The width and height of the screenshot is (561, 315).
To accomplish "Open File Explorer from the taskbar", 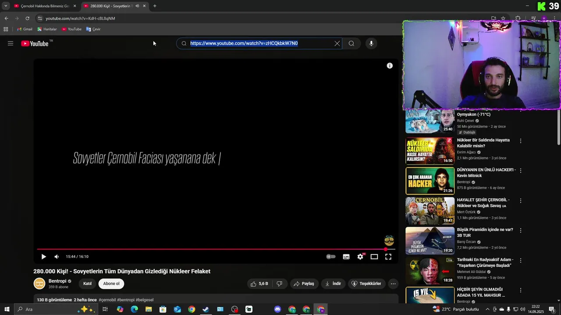I will [149, 309].
